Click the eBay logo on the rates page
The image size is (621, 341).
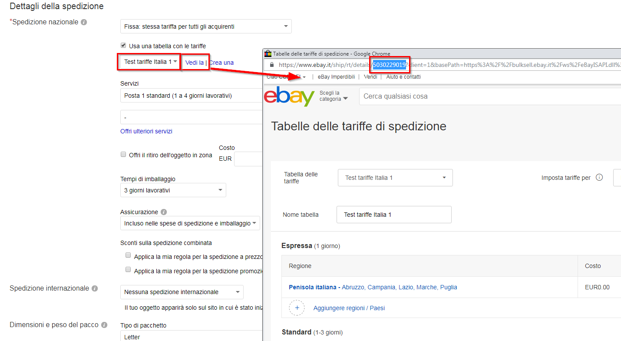point(289,96)
